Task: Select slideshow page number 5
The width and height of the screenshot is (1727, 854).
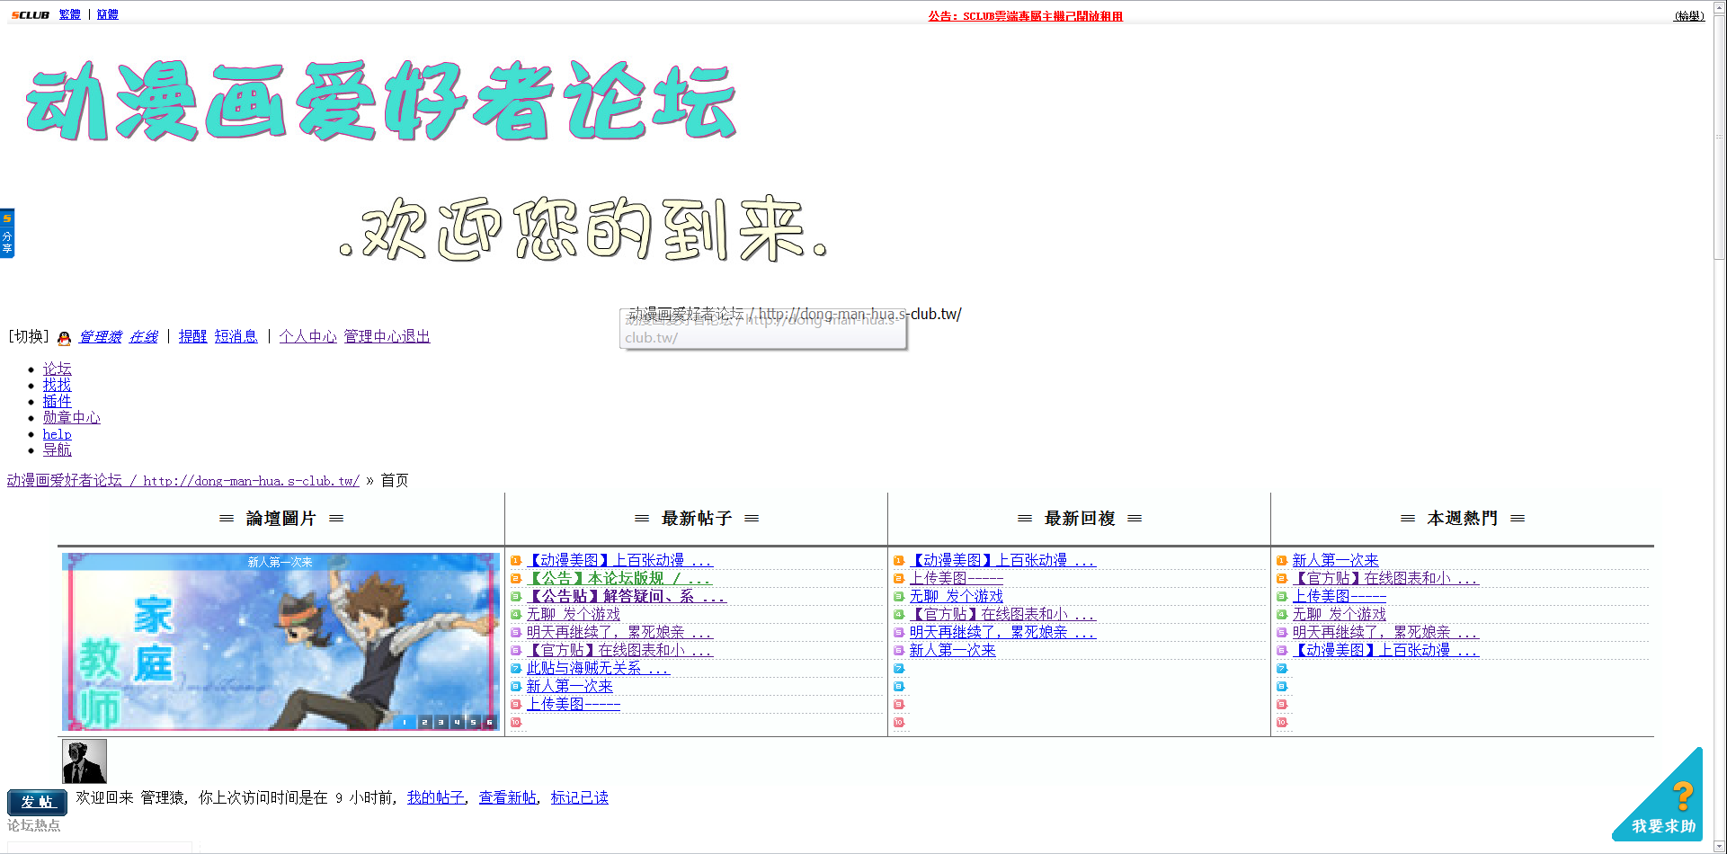Action: coord(473,722)
